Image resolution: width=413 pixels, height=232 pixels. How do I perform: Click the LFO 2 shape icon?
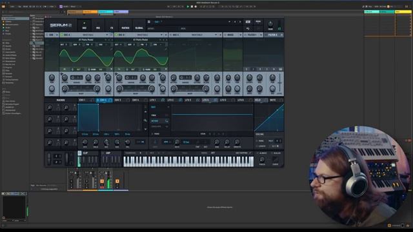point(181,101)
